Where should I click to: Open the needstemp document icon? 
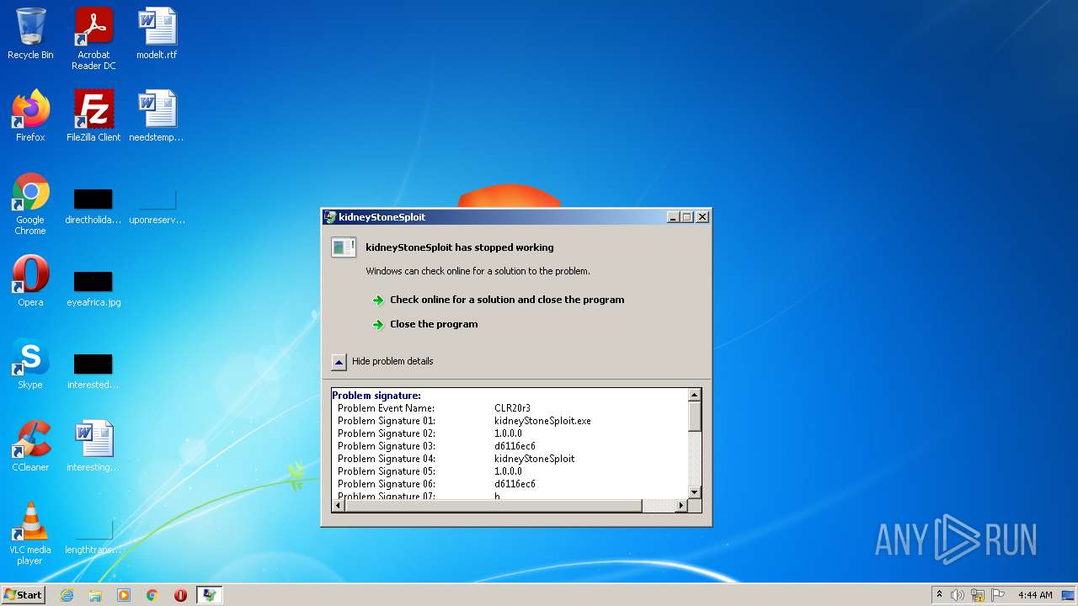click(157, 116)
